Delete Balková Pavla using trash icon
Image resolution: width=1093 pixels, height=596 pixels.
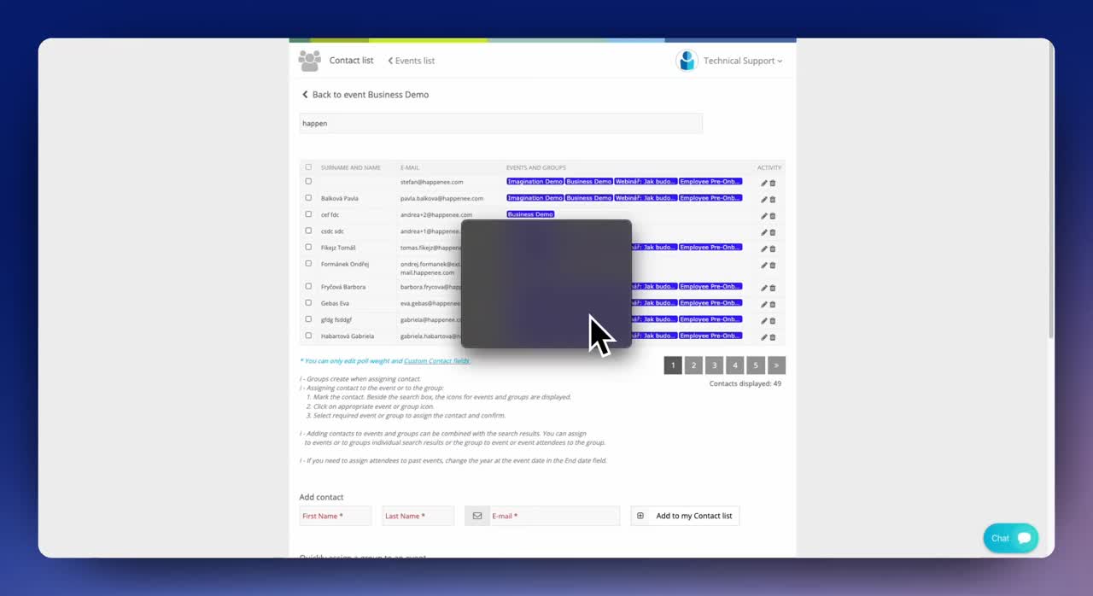coord(773,199)
